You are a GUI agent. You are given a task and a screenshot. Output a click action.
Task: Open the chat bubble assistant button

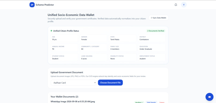(x=209, y=97)
